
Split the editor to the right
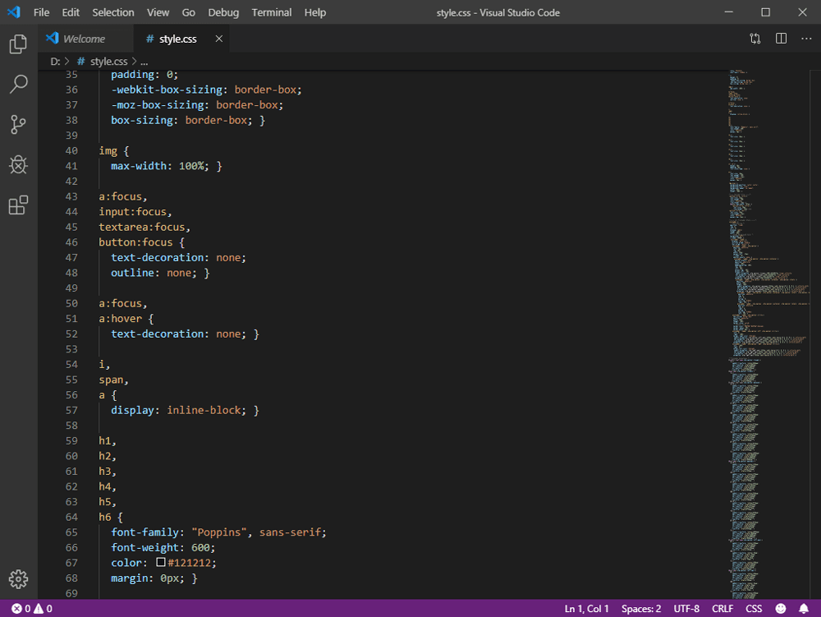click(x=781, y=39)
